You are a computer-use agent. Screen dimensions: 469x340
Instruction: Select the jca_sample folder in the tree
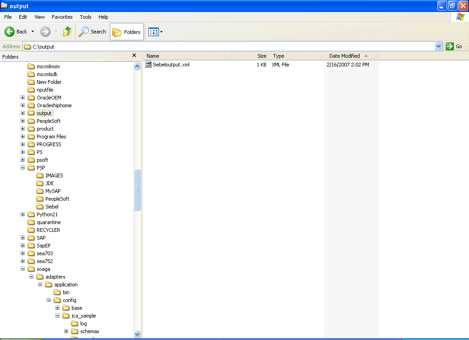pos(83,316)
